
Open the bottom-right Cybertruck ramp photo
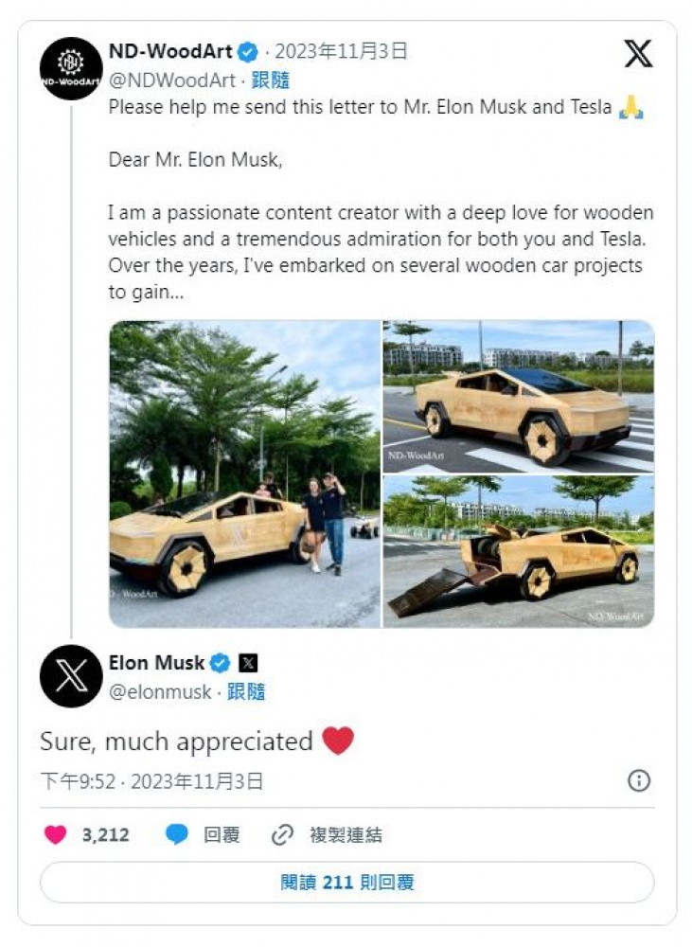click(518, 551)
